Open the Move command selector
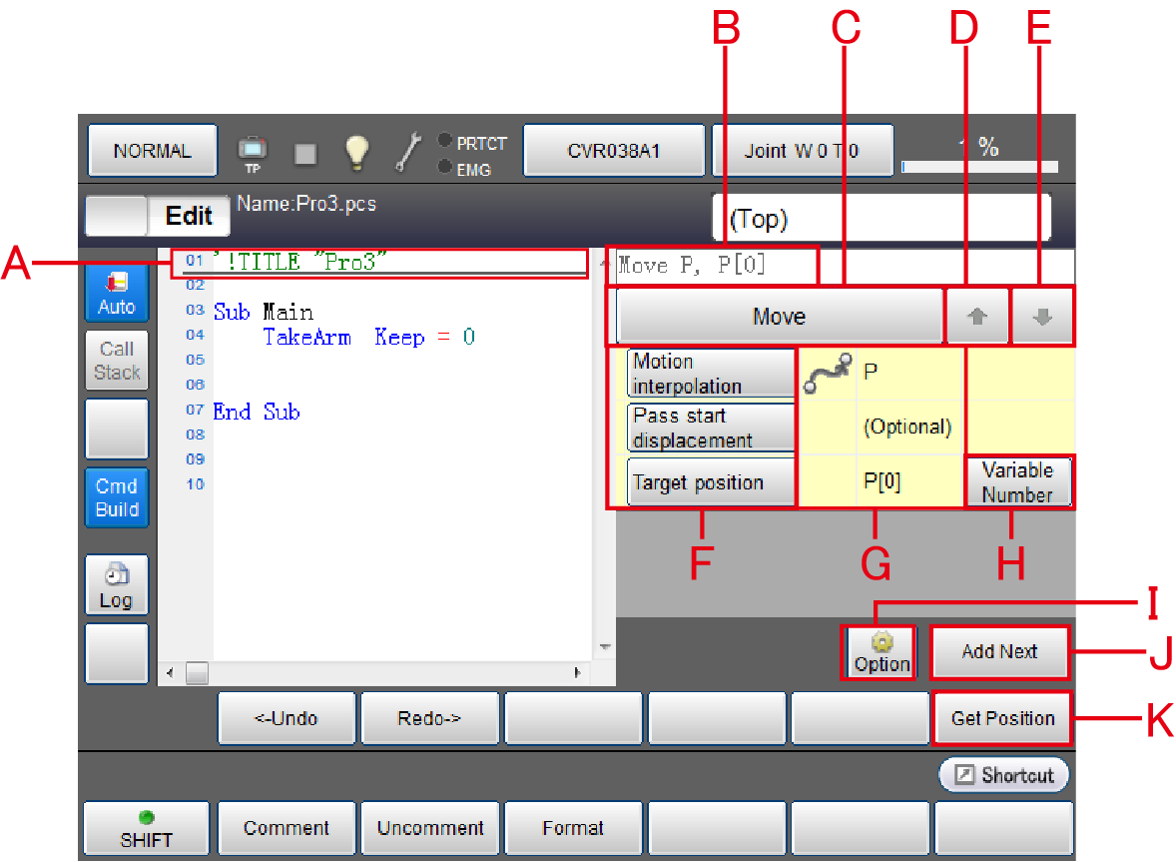This screenshot has width=1176, height=862. pyautogui.click(x=779, y=317)
